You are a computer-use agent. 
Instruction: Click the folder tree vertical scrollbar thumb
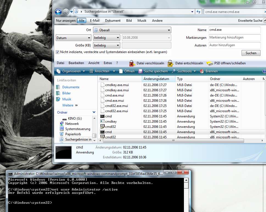[94, 136]
